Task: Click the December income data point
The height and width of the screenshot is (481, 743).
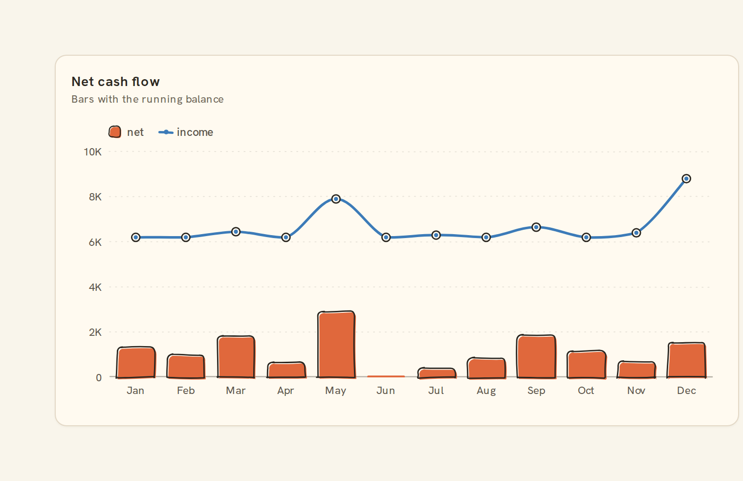Action: click(686, 179)
